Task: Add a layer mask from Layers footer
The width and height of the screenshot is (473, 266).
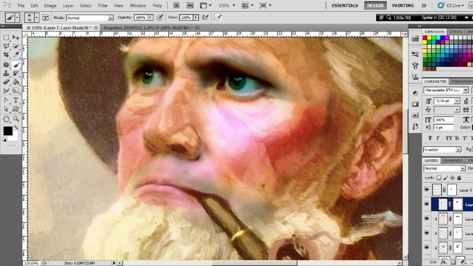Action: tap(453, 262)
